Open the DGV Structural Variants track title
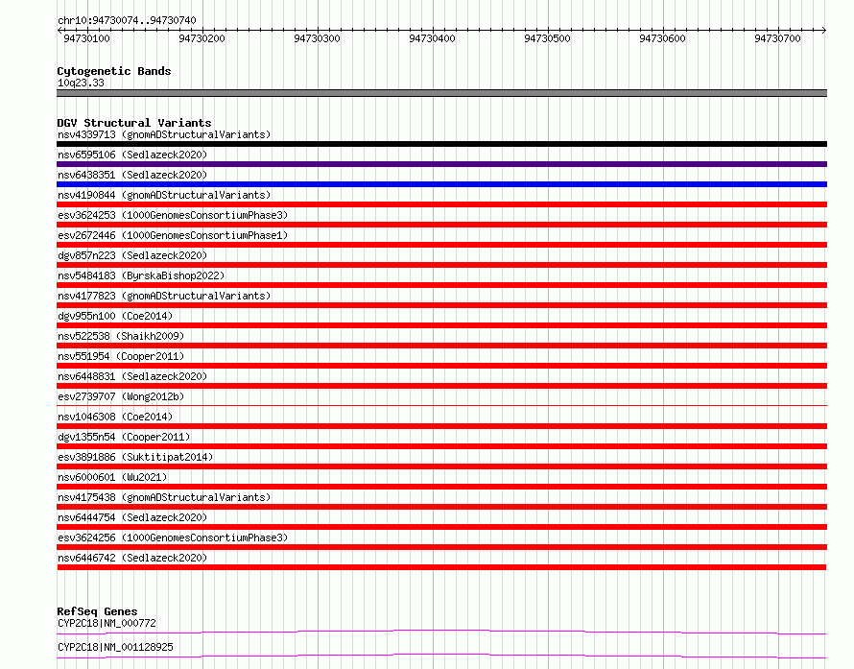The width and height of the screenshot is (854, 669). (134, 123)
